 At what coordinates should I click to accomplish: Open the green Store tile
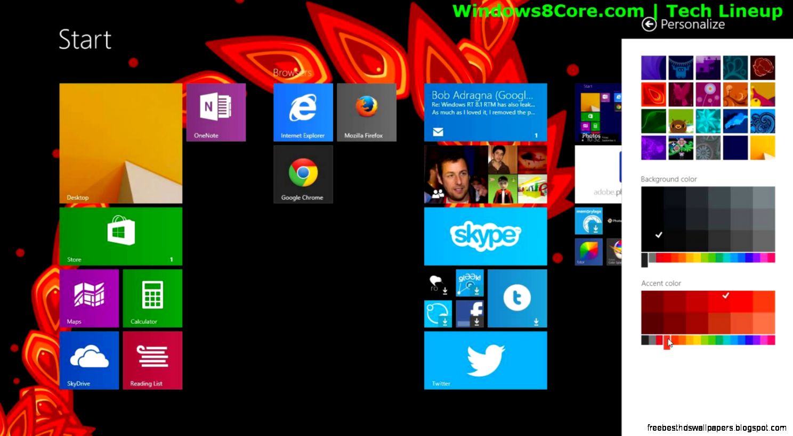pyautogui.click(x=121, y=236)
